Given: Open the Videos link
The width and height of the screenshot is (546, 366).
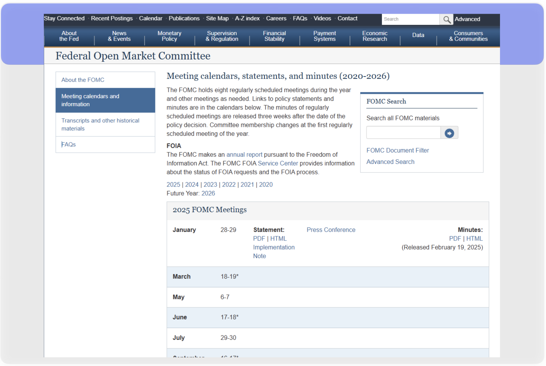Looking at the screenshot, I should [322, 18].
